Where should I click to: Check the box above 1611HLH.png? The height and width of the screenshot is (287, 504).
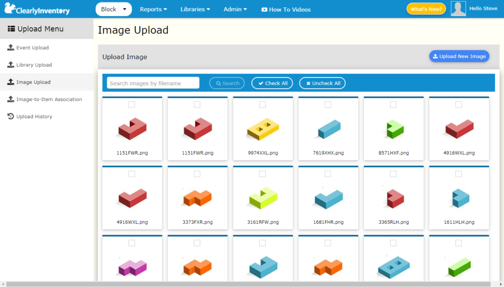click(458, 174)
